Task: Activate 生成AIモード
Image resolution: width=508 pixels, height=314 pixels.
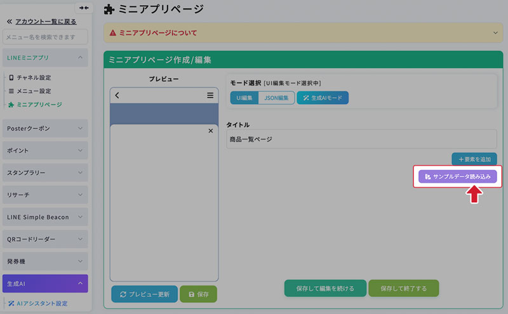Action: (323, 98)
